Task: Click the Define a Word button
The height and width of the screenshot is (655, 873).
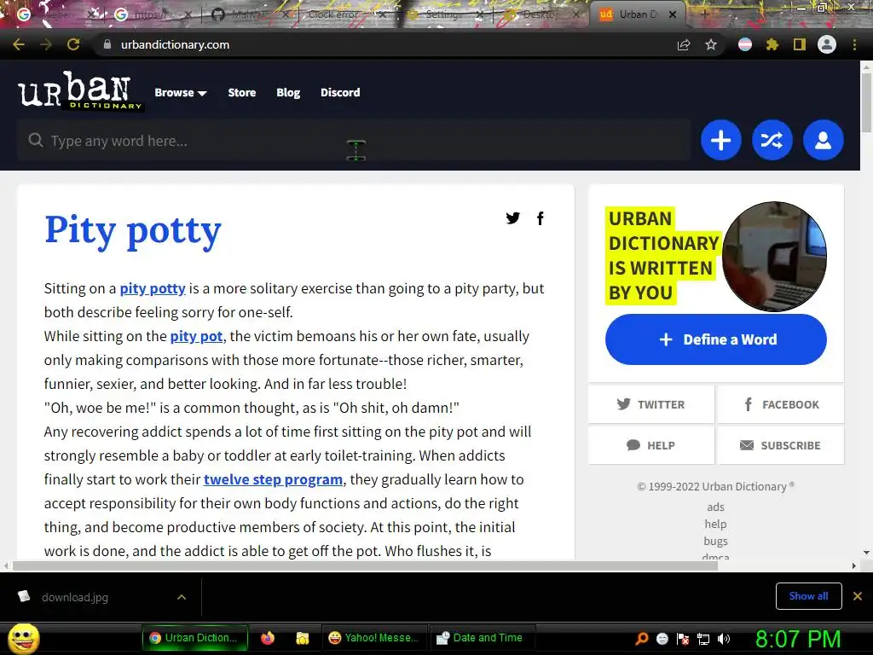Action: click(x=716, y=339)
